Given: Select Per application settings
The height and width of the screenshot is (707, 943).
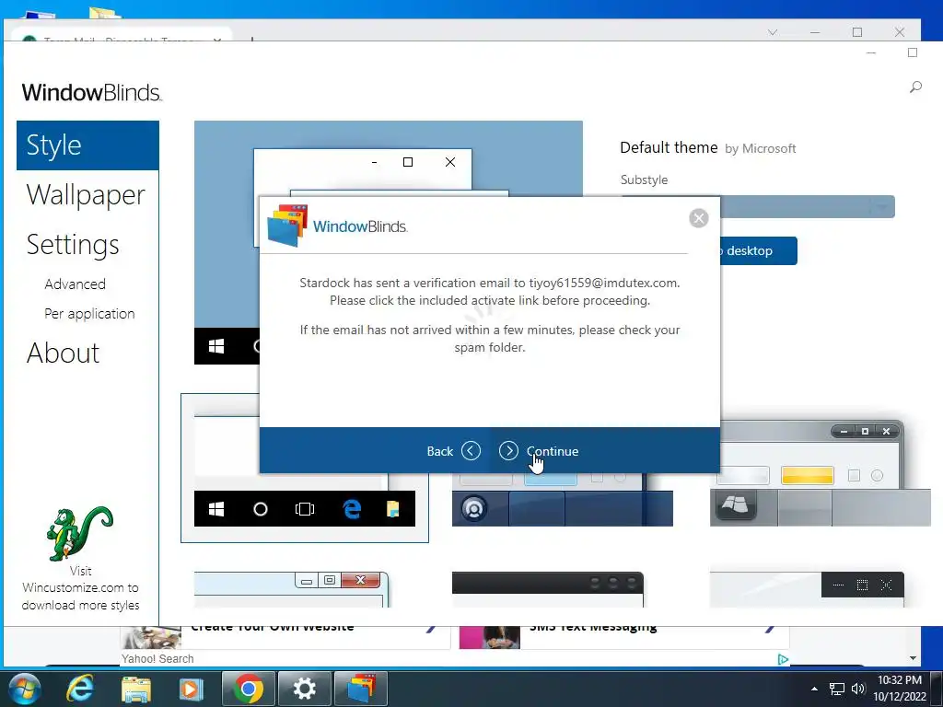Looking at the screenshot, I should [89, 314].
